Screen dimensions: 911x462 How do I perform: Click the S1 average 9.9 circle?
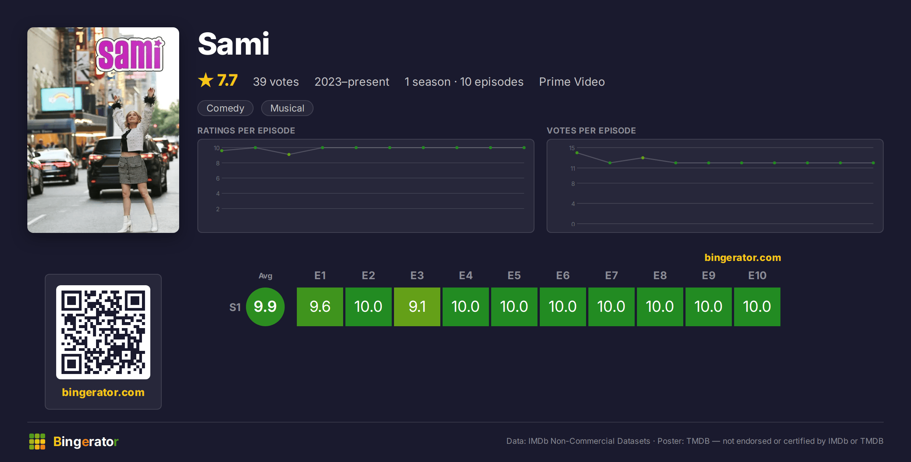tap(265, 306)
